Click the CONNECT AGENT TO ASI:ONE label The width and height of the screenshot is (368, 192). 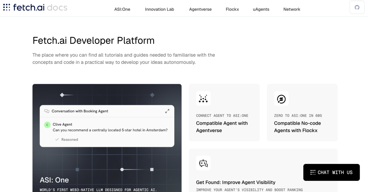tap(222, 116)
